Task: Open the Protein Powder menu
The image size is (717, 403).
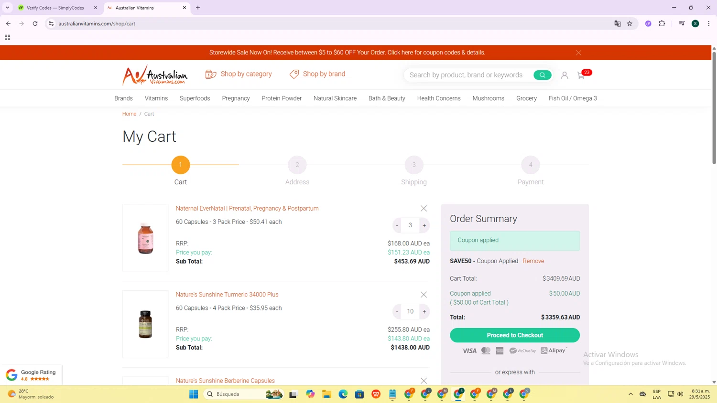Action: pyautogui.click(x=282, y=98)
